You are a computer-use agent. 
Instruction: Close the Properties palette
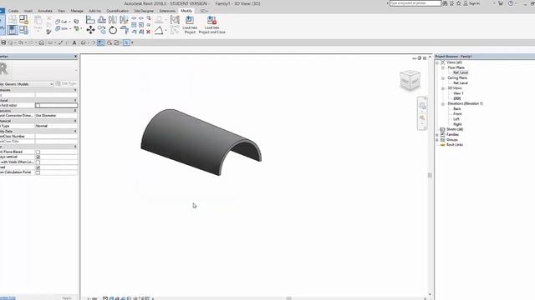[x=75, y=56]
